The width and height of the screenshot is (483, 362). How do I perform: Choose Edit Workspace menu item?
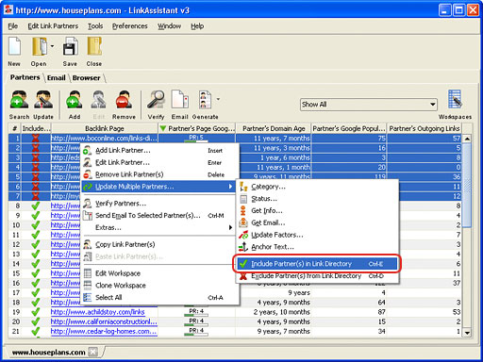click(159, 273)
